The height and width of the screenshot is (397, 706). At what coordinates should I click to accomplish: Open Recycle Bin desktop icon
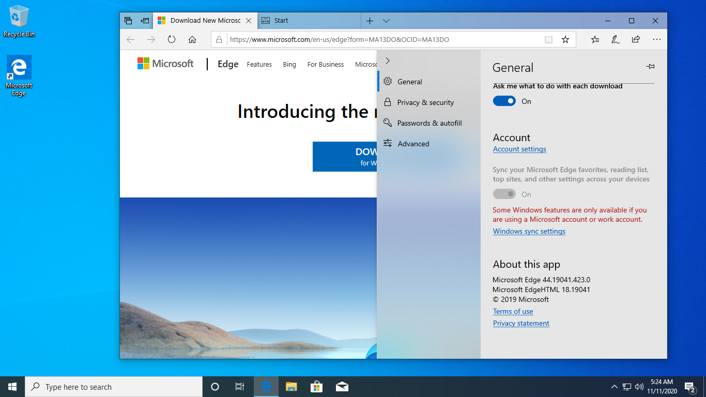click(x=19, y=22)
